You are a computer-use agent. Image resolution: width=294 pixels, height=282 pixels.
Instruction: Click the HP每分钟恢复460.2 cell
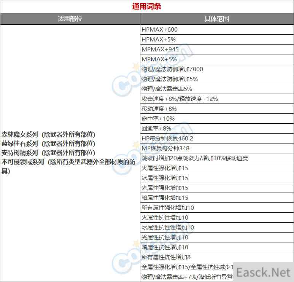point(167,139)
